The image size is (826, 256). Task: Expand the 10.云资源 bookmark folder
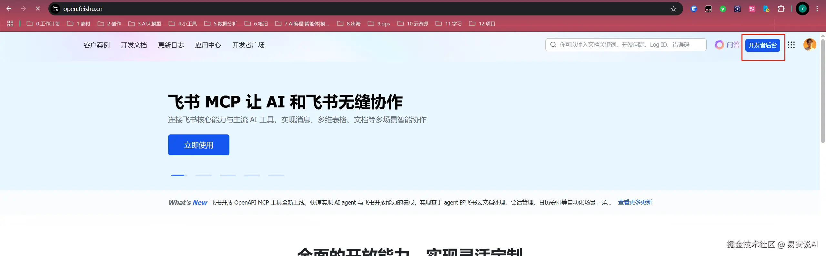click(x=413, y=23)
